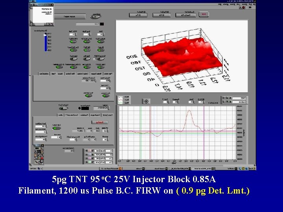Toggle the Diff Plot? switch
283x212 pixels.
pyautogui.click(x=87, y=50)
